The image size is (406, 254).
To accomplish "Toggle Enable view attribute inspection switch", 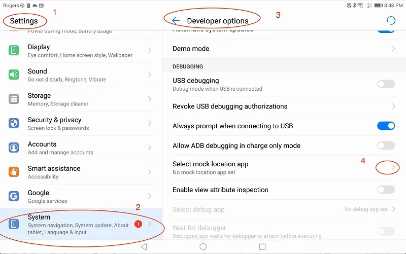I will pyautogui.click(x=386, y=190).
